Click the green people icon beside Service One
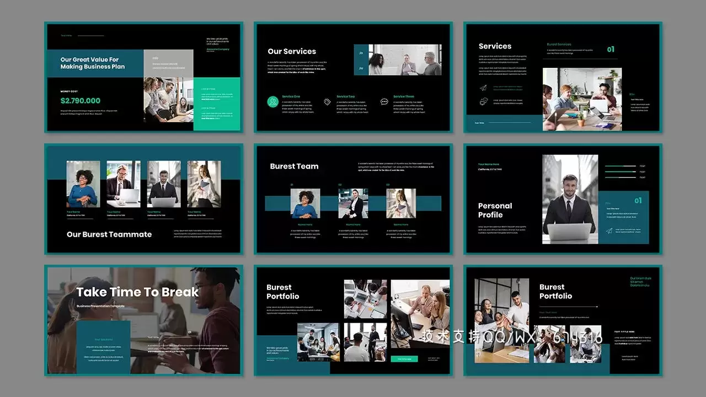This screenshot has width=706, height=397. 272,102
